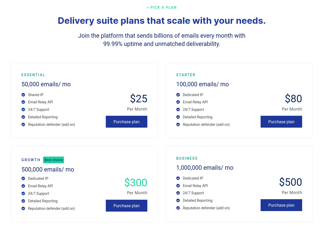The height and width of the screenshot is (232, 322).
Task: Click the 100,000 emails/ mo text
Action: (203, 84)
